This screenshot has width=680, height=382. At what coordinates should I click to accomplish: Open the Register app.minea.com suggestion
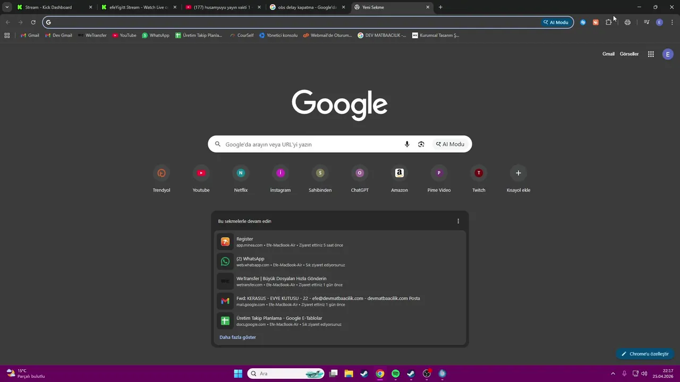point(340,242)
